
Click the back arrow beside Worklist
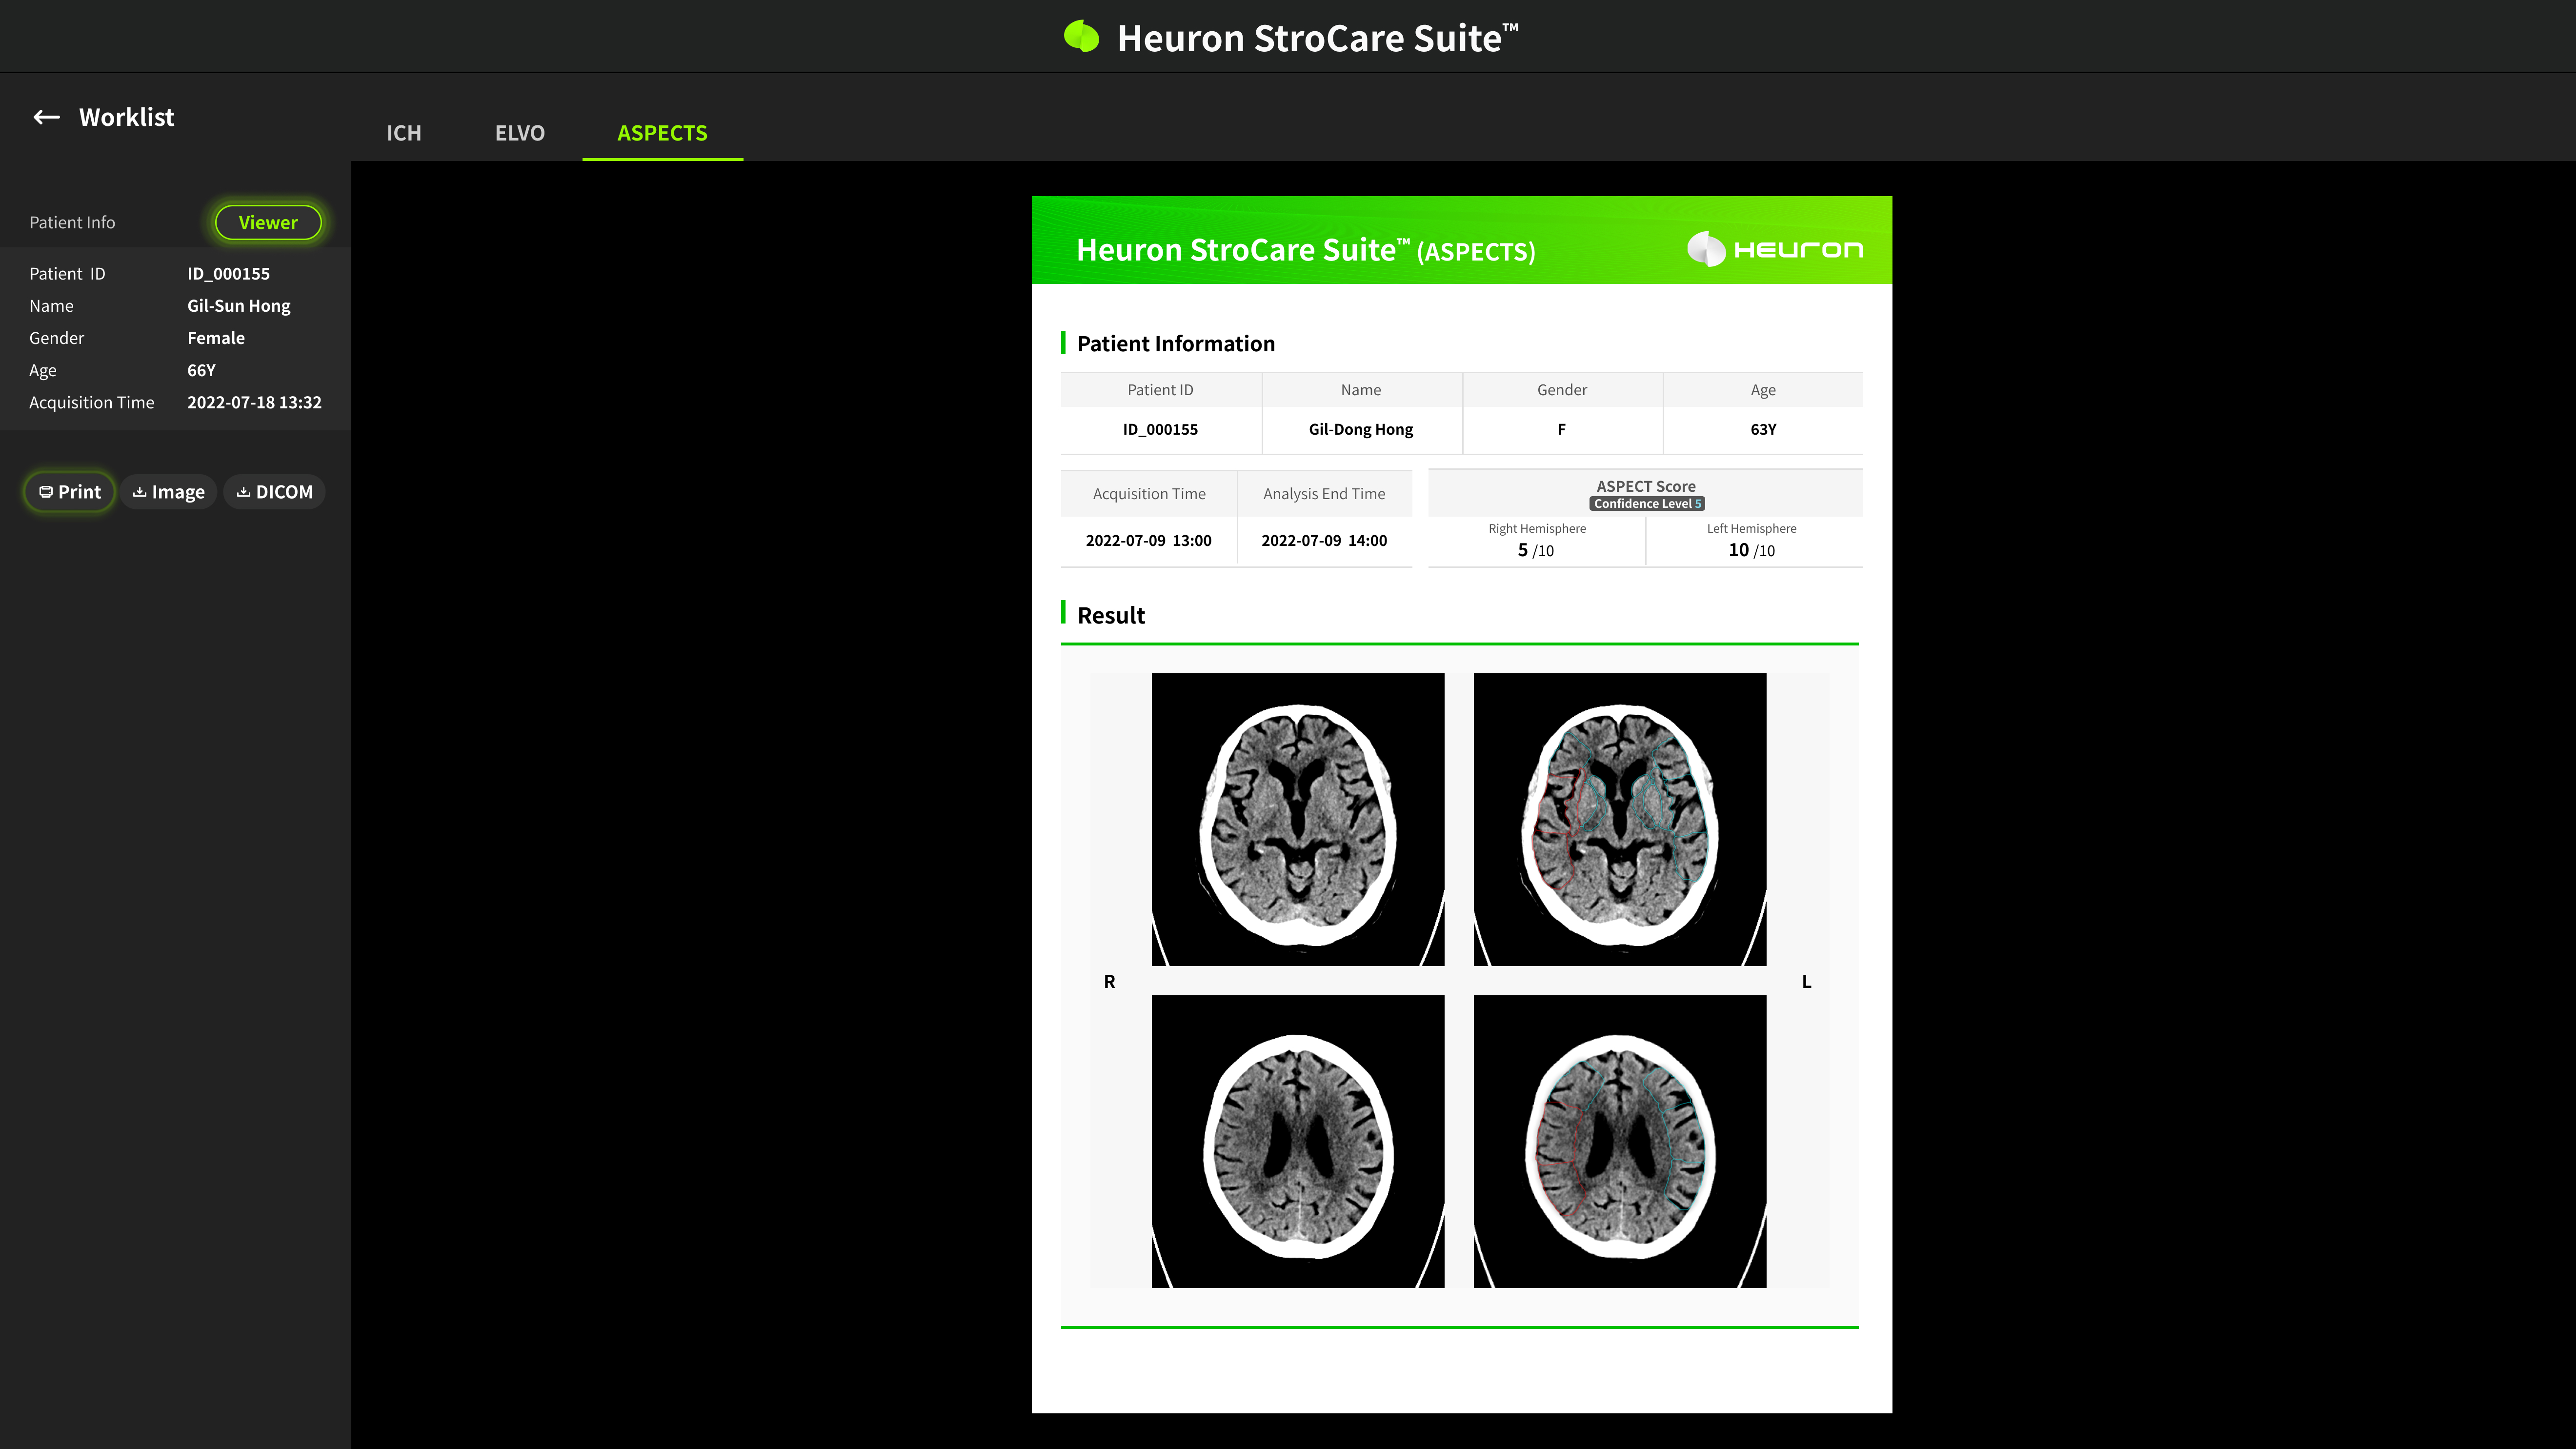pyautogui.click(x=46, y=117)
